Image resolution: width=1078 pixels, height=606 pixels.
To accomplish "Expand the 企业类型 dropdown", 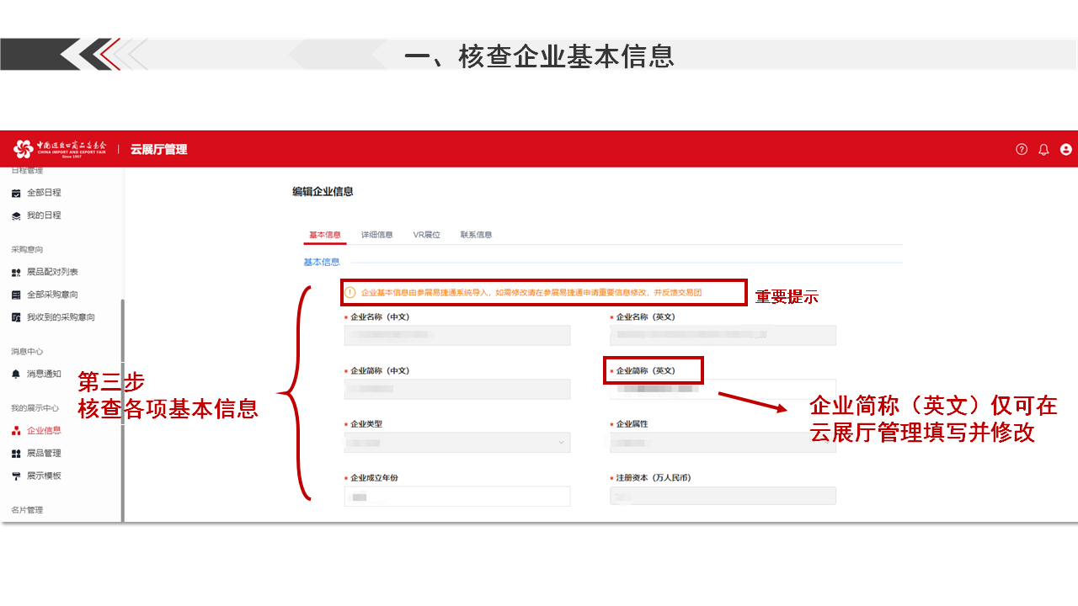I will coord(457,443).
